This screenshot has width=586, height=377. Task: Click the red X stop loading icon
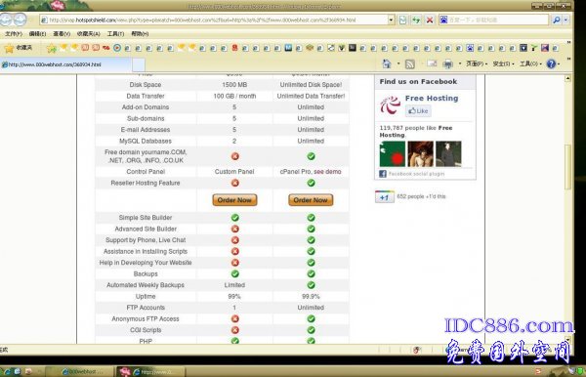pyautogui.click(x=430, y=20)
